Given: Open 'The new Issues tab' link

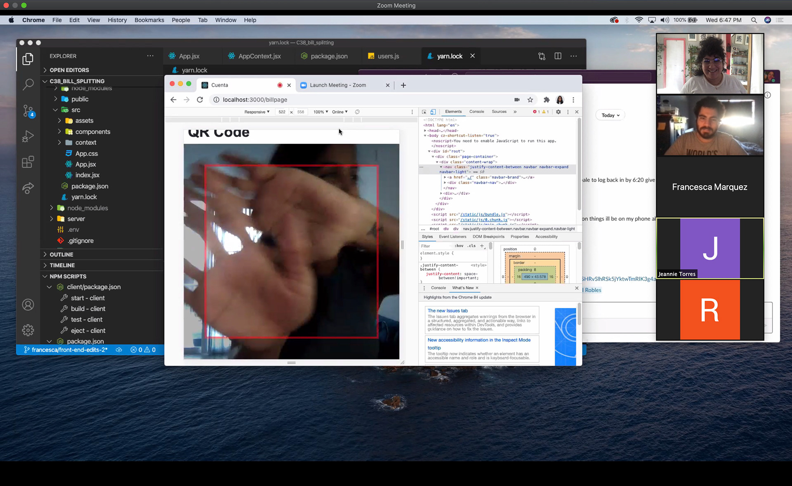Looking at the screenshot, I should (x=448, y=311).
